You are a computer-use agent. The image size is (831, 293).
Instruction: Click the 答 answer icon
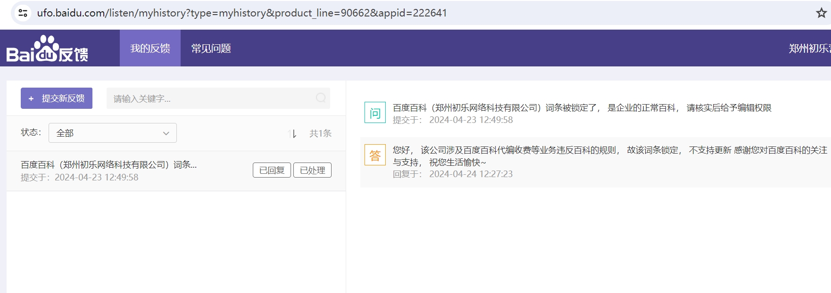click(375, 155)
